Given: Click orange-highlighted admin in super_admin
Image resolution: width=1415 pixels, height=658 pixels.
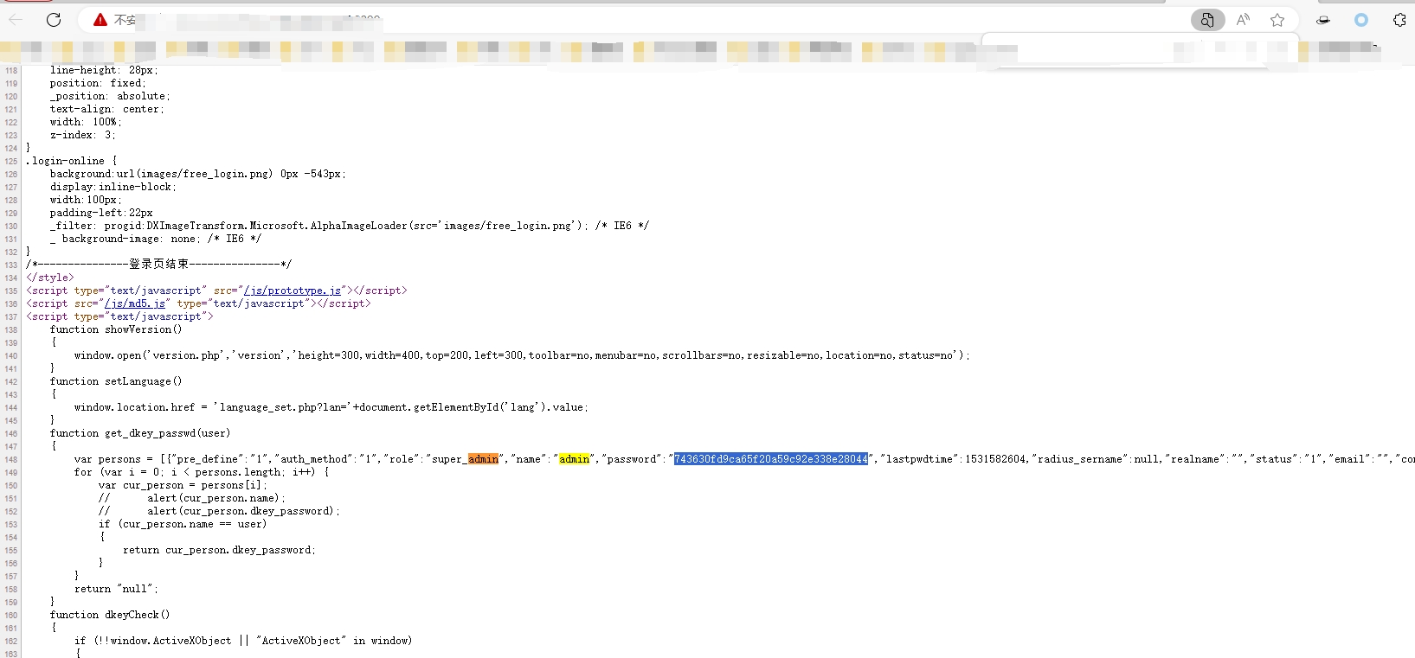Looking at the screenshot, I should (483, 459).
